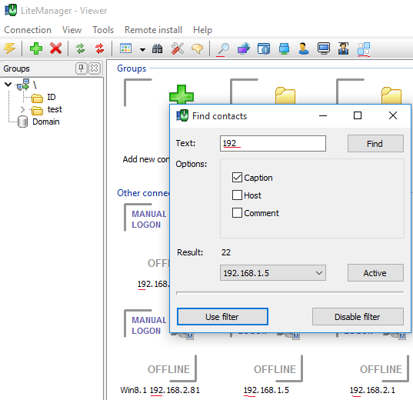Image resolution: width=413 pixels, height=400 pixels.
Task: Click the red X delete connection icon
Action: 56,48
